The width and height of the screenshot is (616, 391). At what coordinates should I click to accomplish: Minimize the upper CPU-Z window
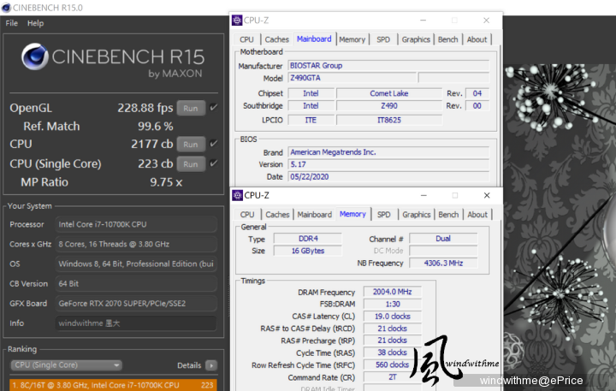(x=423, y=20)
